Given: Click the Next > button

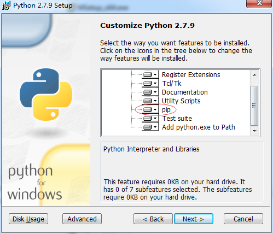Looking at the screenshot, I should (x=194, y=219).
